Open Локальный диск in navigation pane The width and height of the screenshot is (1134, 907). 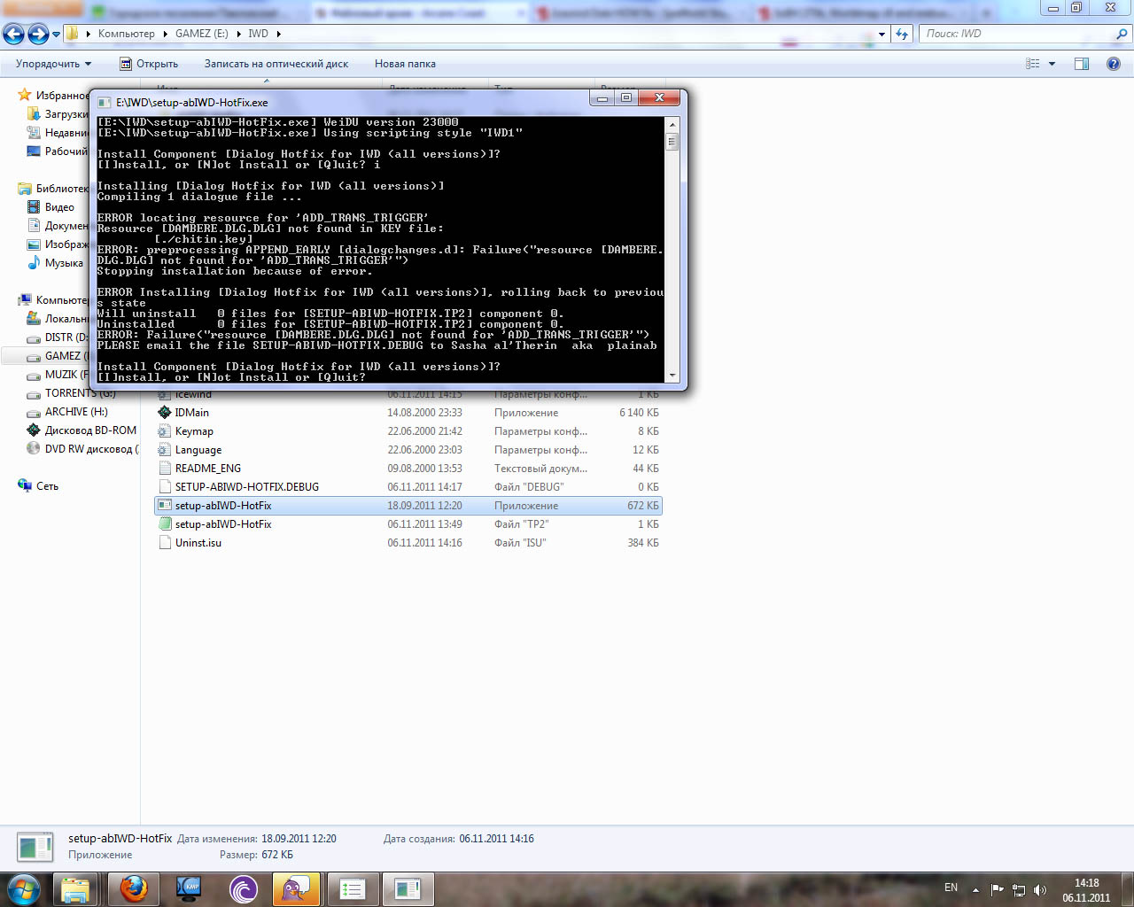58,319
